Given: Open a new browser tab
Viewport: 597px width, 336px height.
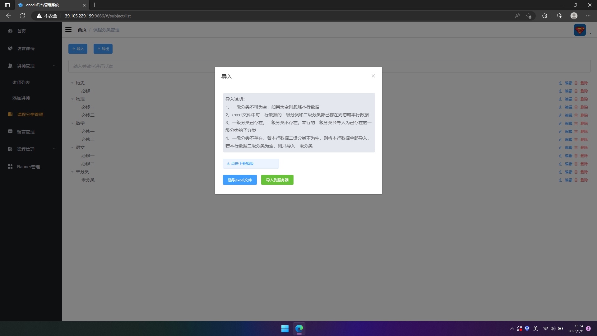Looking at the screenshot, I should pos(95,5).
